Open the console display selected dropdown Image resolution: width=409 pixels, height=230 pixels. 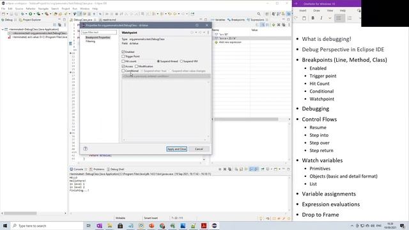(x=271, y=169)
